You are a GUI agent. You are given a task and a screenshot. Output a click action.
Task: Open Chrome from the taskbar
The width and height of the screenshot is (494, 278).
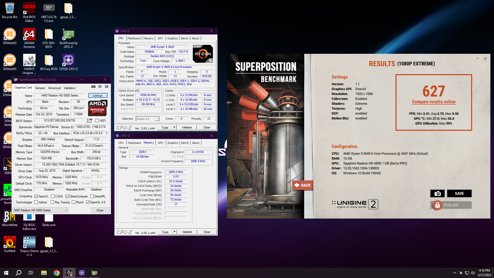point(57,273)
